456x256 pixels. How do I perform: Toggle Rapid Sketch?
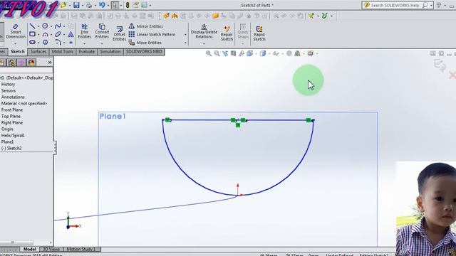[x=259, y=33]
